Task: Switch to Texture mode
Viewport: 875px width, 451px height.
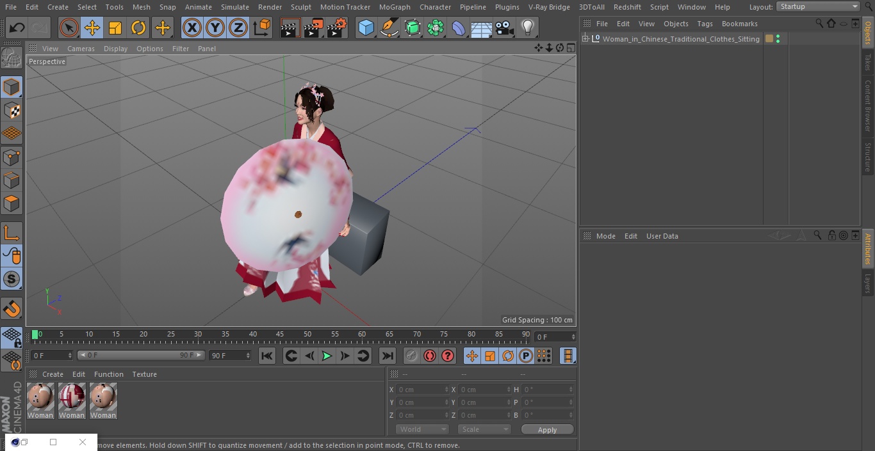Action: click(12, 110)
